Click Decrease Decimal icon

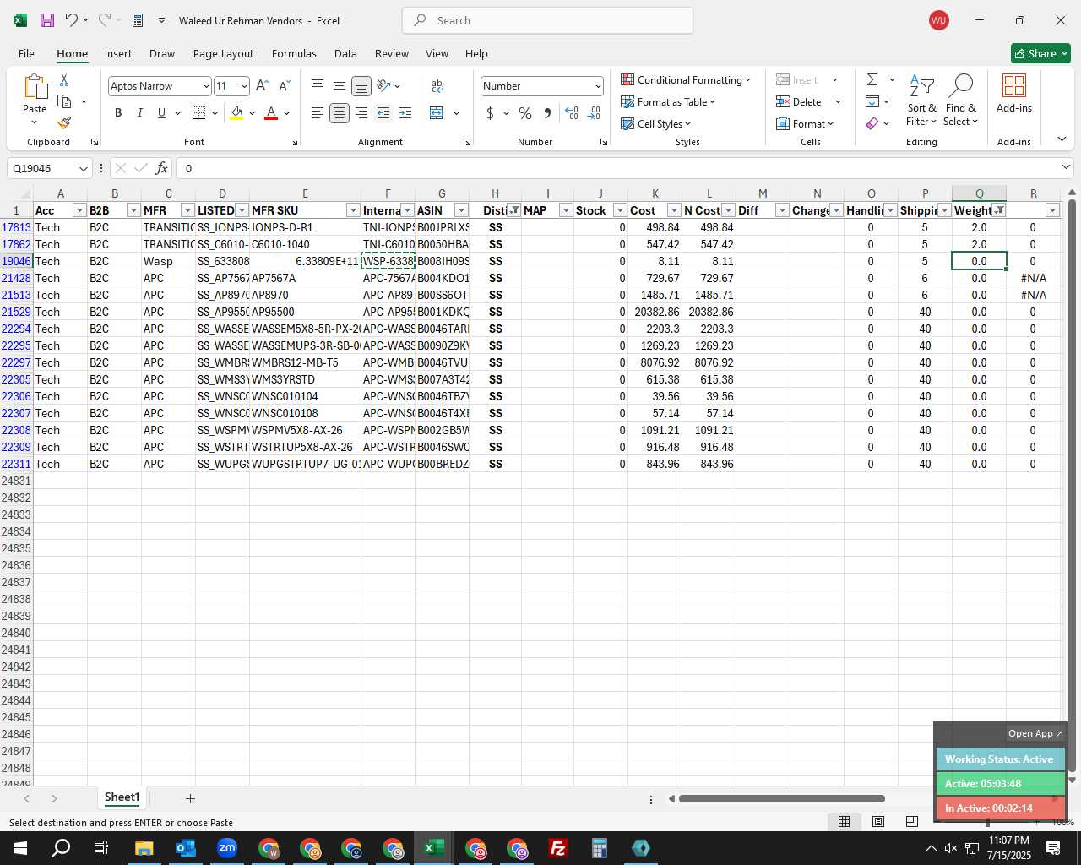[594, 112]
